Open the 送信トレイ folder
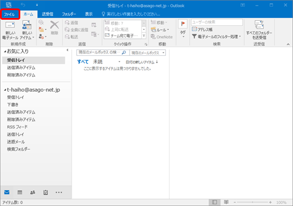Screen dimensions: 293x206 15,135
